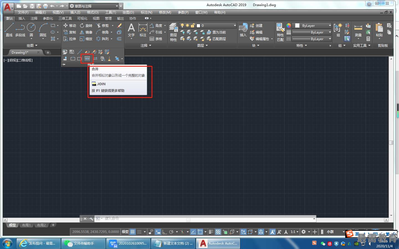Click the Insert block (插入) button

(243, 30)
